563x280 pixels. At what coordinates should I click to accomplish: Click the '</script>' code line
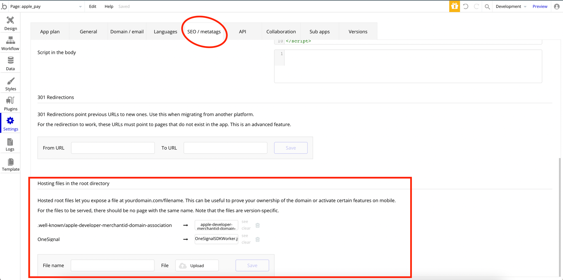click(298, 41)
